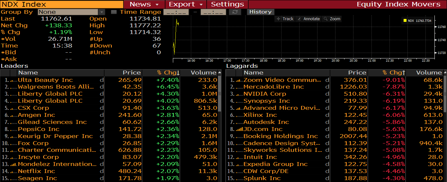
Task: Click the volume bar icon for NVIDIA Corp
Action: pyautogui.click(x=239, y=94)
